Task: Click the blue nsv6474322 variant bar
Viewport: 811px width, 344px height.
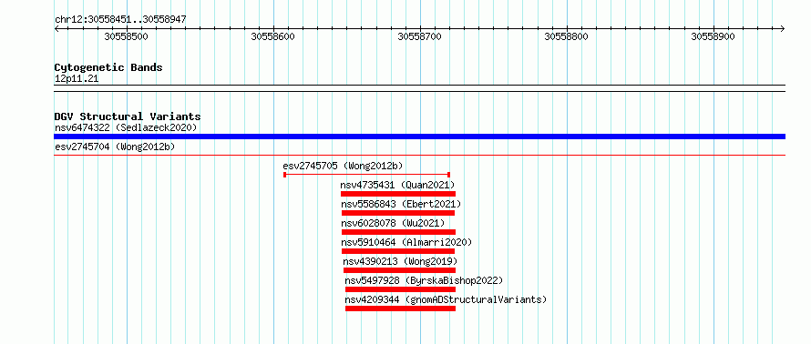Action: (x=419, y=137)
